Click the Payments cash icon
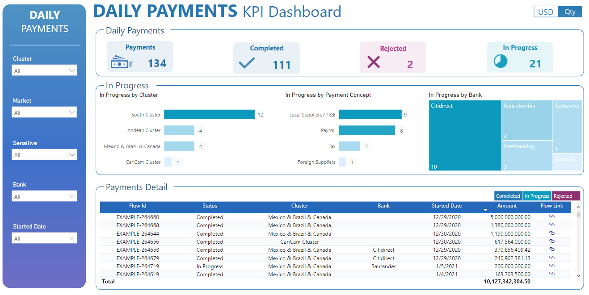This screenshot has height=295, width=589. pyautogui.click(x=122, y=63)
